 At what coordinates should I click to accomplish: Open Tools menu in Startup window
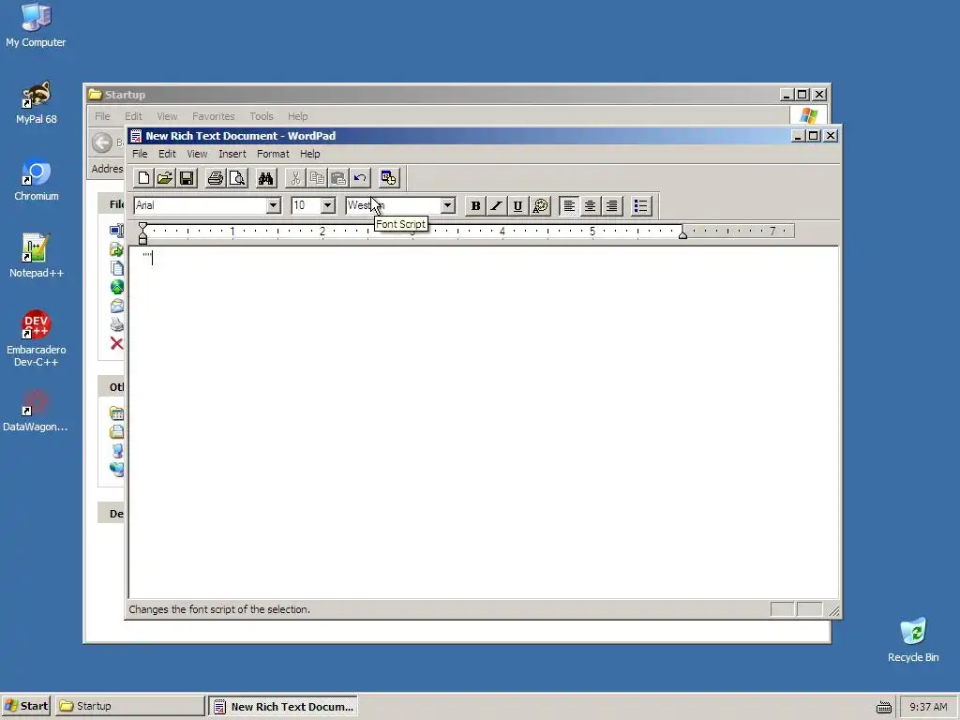coord(261,116)
